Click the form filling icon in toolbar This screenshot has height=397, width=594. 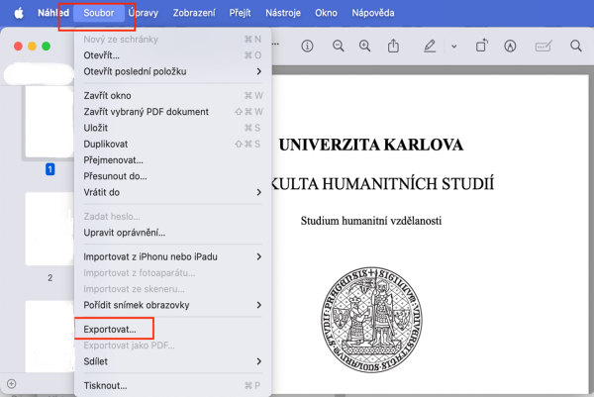pos(543,47)
